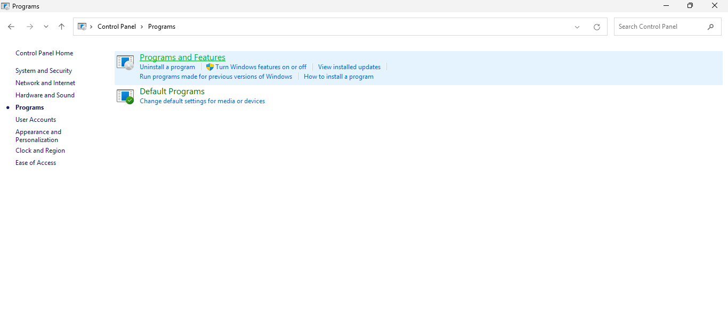
Task: Select Hardware and Sound category
Action: coord(45,95)
